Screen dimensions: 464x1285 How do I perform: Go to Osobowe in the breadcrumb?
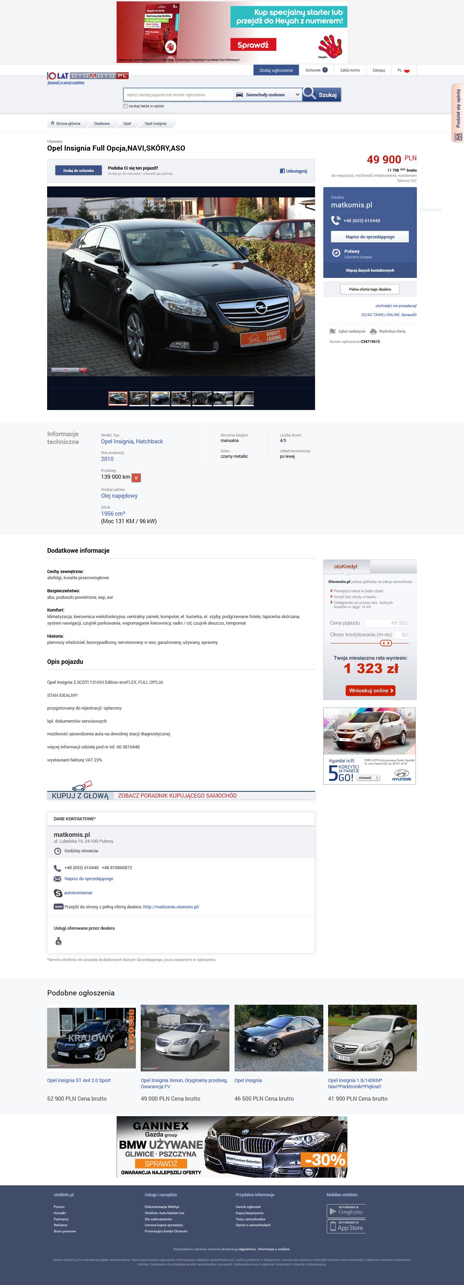102,124
